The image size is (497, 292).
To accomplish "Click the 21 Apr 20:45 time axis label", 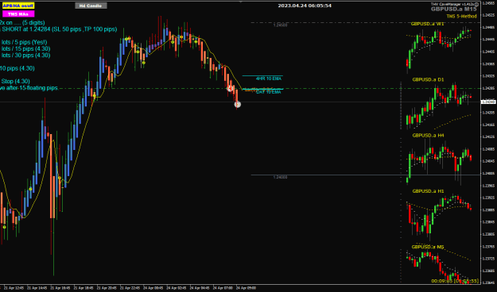I will pyautogui.click(x=107, y=288).
